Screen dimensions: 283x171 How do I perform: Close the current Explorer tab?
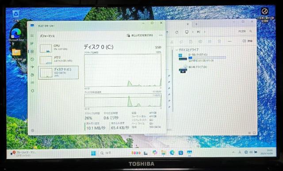coord(187,24)
